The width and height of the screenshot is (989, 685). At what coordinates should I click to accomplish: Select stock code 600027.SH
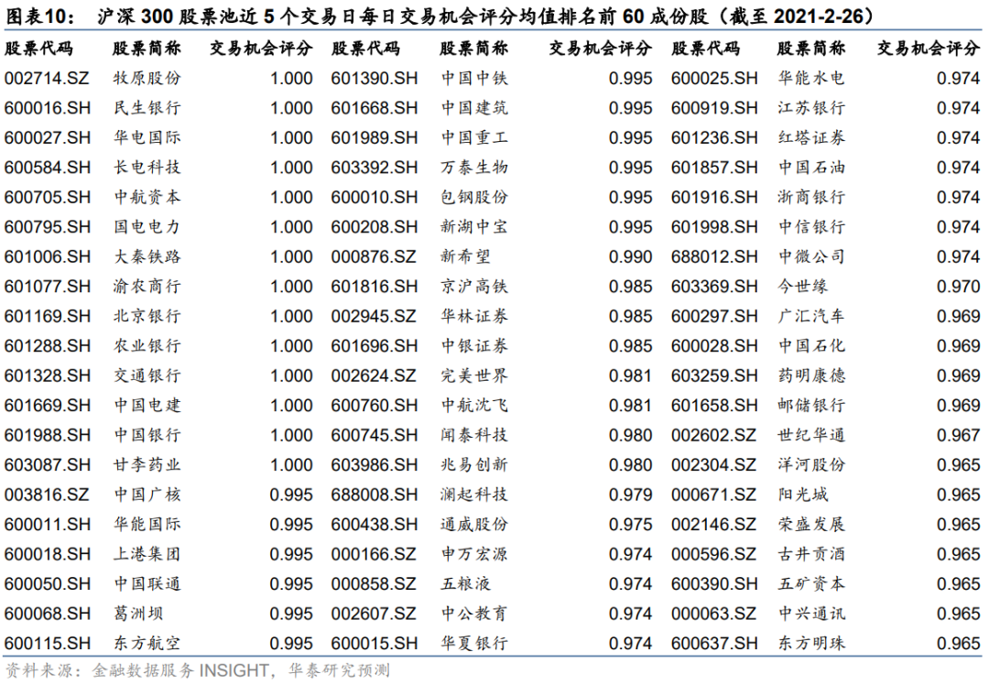(x=48, y=137)
